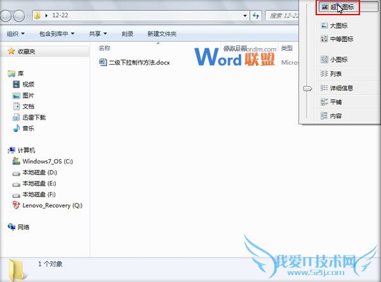Click the 12-22 address breadcrumb
Screen dimensions: 381x282
pyautogui.click(x=60, y=15)
